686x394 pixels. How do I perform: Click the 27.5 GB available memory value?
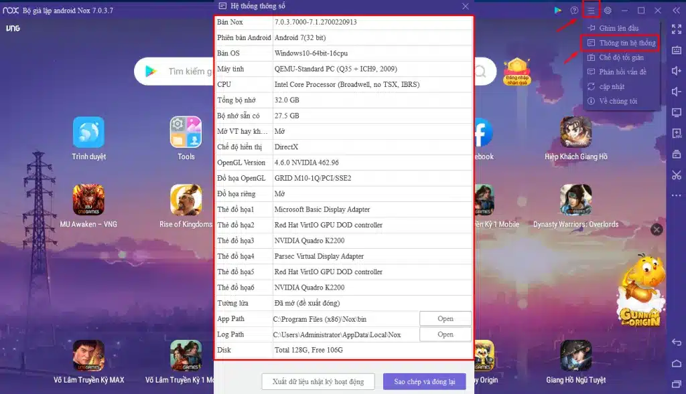pyautogui.click(x=287, y=116)
